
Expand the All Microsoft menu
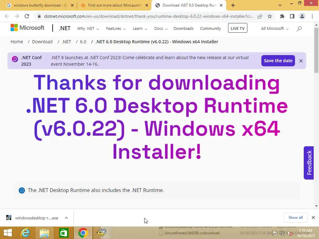(275, 29)
